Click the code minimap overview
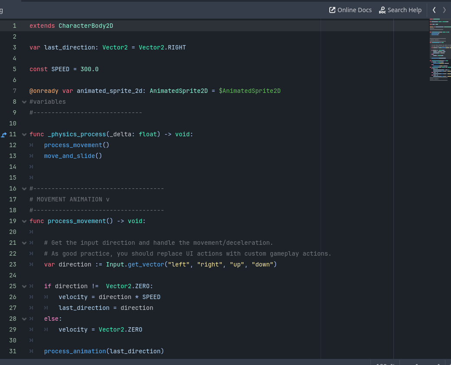Viewport: 451px width, 365px height. click(x=440, y=50)
